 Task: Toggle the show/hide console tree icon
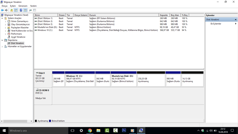click(x=16, y=10)
